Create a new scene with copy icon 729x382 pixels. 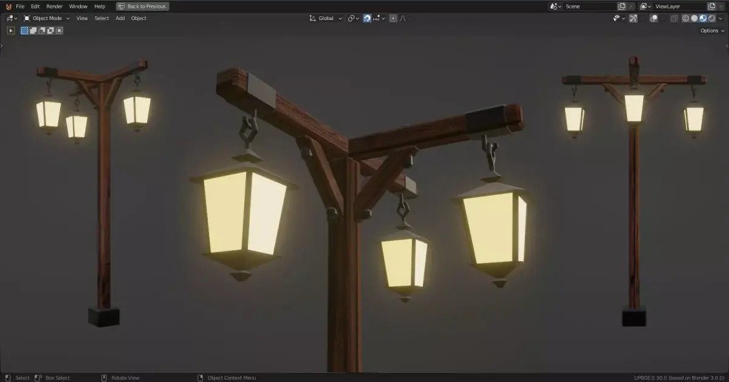(x=621, y=6)
